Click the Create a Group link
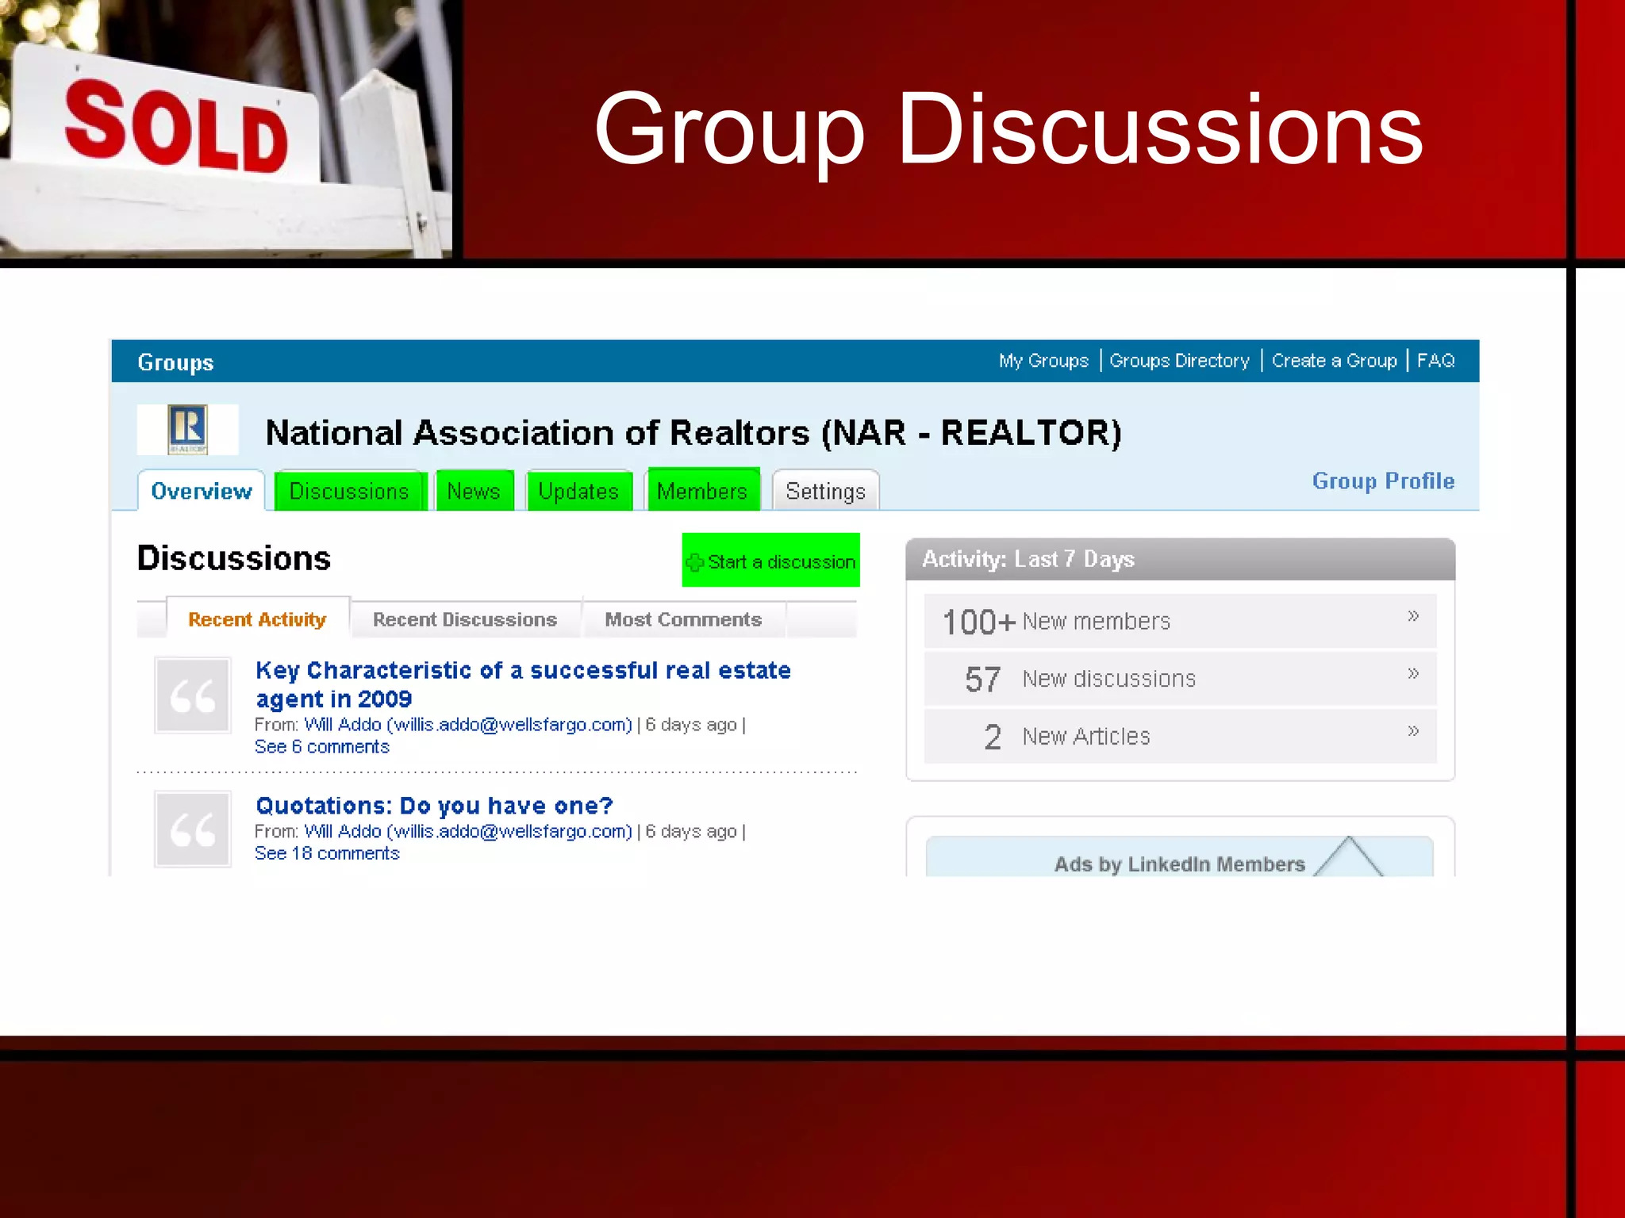The height and width of the screenshot is (1218, 1625). 1334,361
